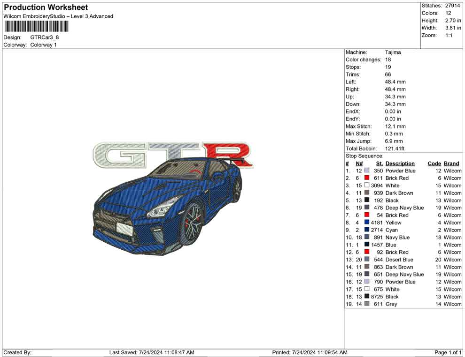Image resolution: width=465 pixels, height=357 pixels.
Task: Click the Colorway 1 label
Action: tap(43, 45)
